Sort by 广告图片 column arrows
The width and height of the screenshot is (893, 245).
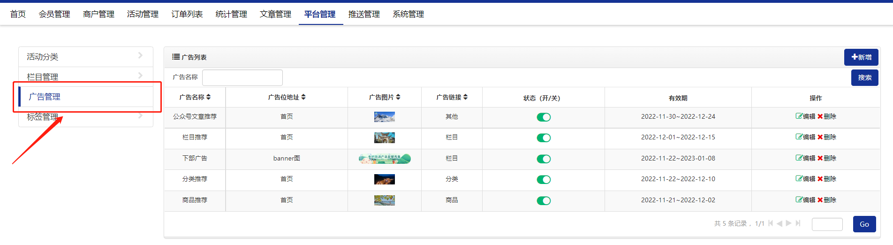coord(398,97)
